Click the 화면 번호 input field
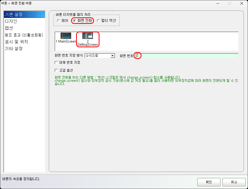 (187, 56)
